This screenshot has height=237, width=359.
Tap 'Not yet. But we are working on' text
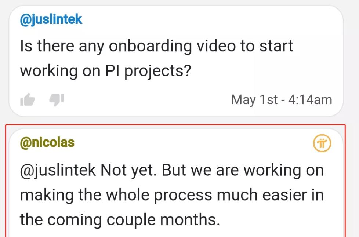(212, 171)
